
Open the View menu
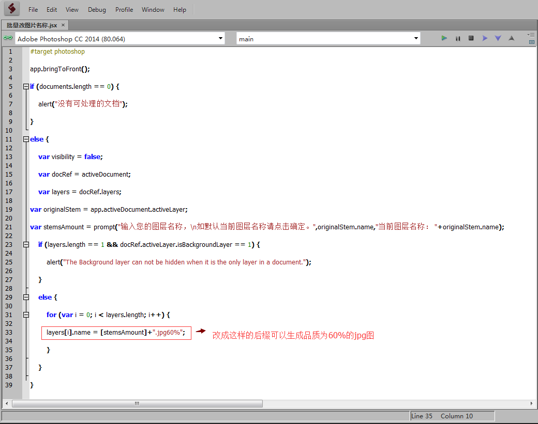coord(72,10)
